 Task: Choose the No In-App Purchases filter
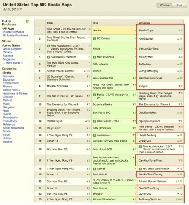(x=15, y=35)
